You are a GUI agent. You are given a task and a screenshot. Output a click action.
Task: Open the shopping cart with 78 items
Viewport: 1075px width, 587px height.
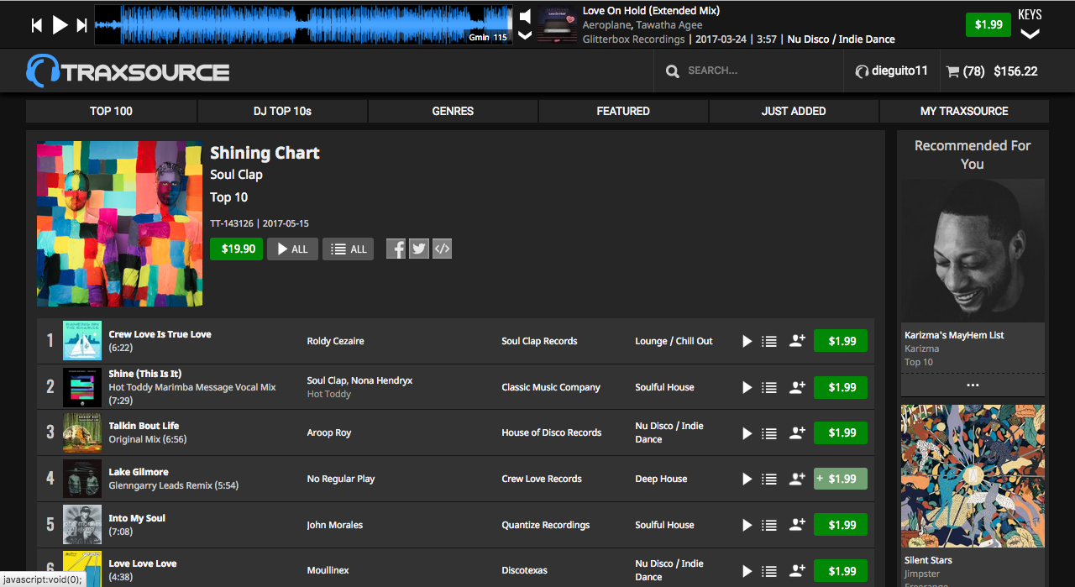[991, 71]
